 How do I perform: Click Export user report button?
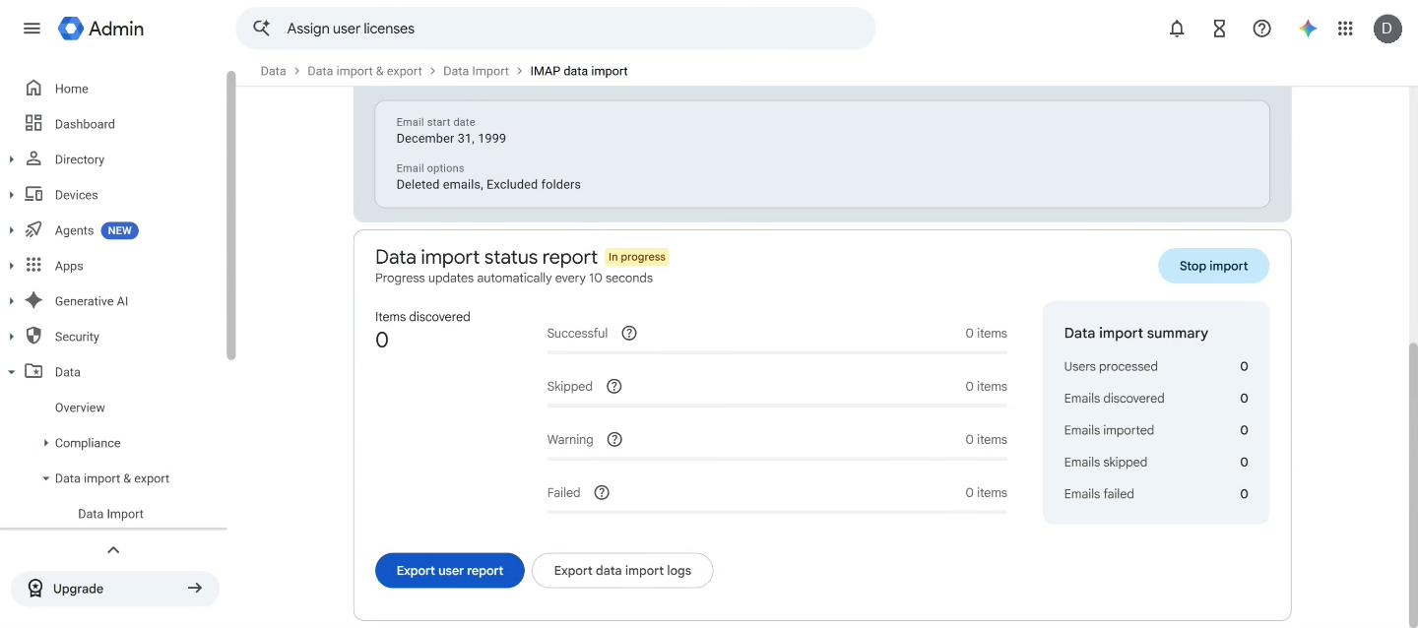click(450, 570)
